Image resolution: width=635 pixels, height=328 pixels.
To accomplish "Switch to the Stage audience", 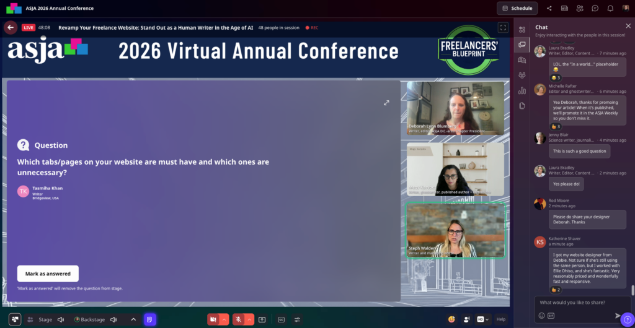I will 40,319.
